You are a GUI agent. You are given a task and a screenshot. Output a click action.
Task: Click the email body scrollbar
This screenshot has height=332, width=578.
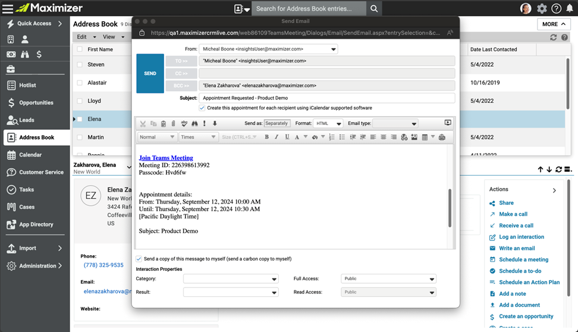[450, 208]
